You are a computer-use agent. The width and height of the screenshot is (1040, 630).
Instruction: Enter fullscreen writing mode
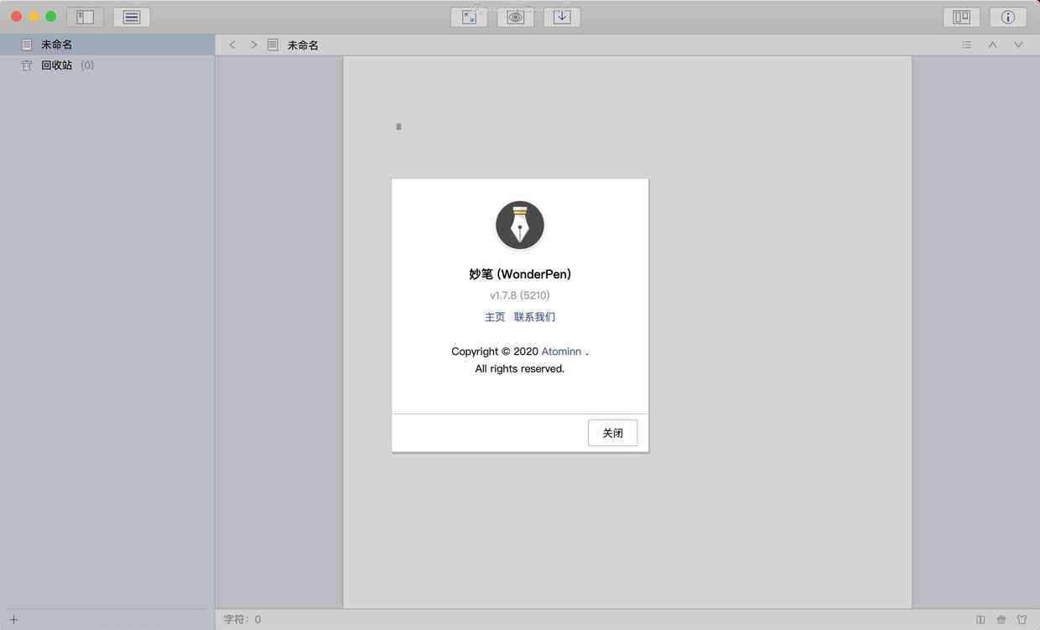tap(469, 17)
